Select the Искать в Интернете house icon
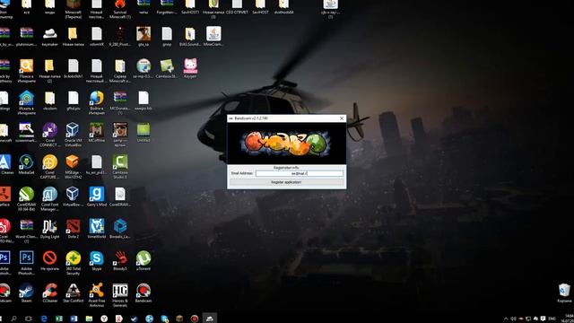574x323 pixels. pos(26,102)
